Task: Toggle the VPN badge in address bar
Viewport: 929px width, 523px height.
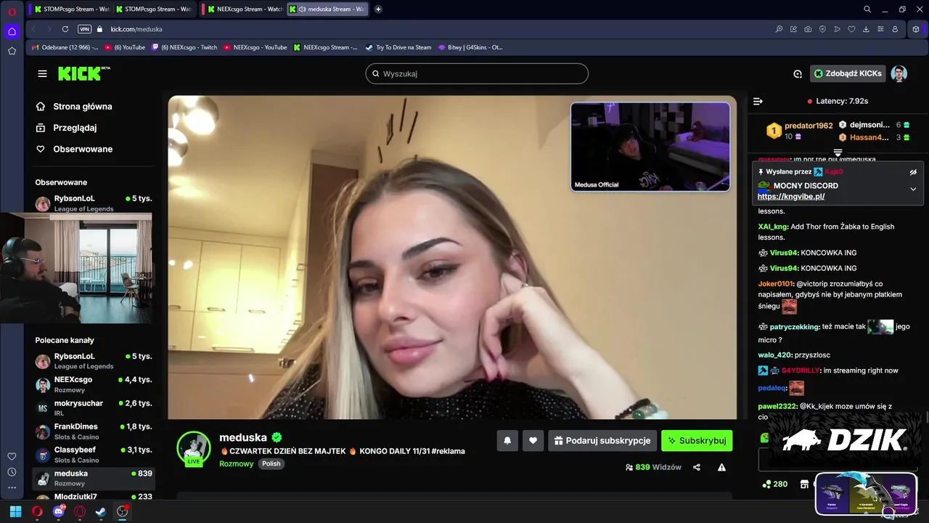Action: [84, 29]
